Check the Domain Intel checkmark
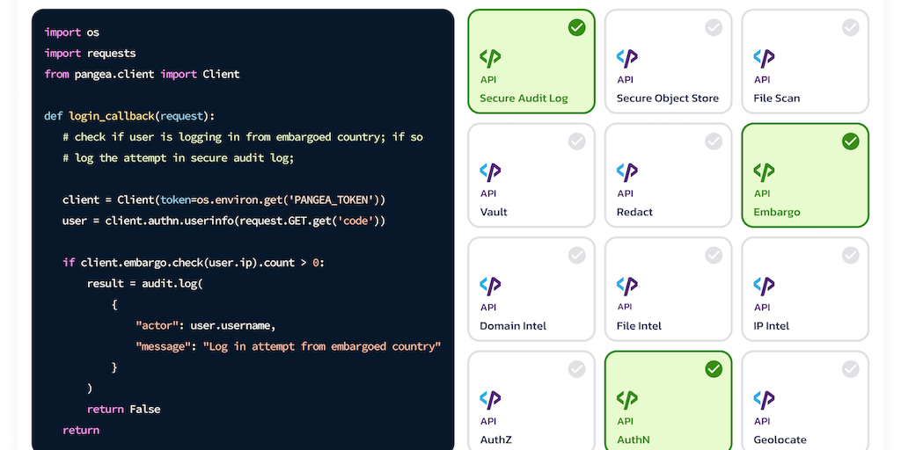The image size is (901, 450). (576, 256)
